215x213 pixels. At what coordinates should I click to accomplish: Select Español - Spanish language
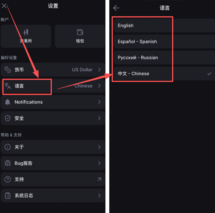click(x=164, y=42)
